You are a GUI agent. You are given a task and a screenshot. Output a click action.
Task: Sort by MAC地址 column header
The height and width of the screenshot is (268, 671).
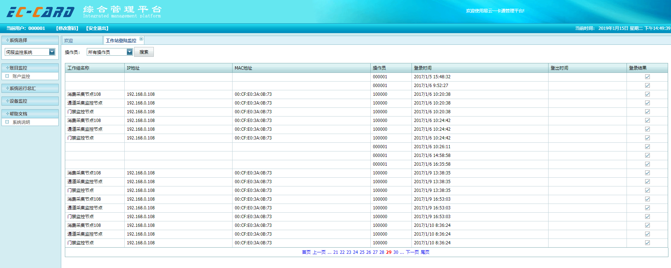pyautogui.click(x=301, y=68)
